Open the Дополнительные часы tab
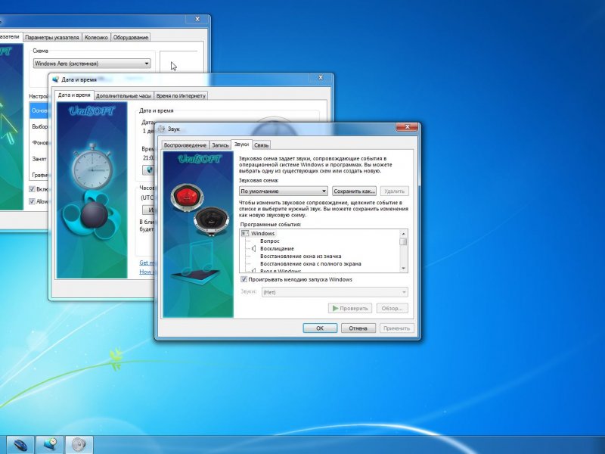This screenshot has height=454, width=605. point(123,95)
